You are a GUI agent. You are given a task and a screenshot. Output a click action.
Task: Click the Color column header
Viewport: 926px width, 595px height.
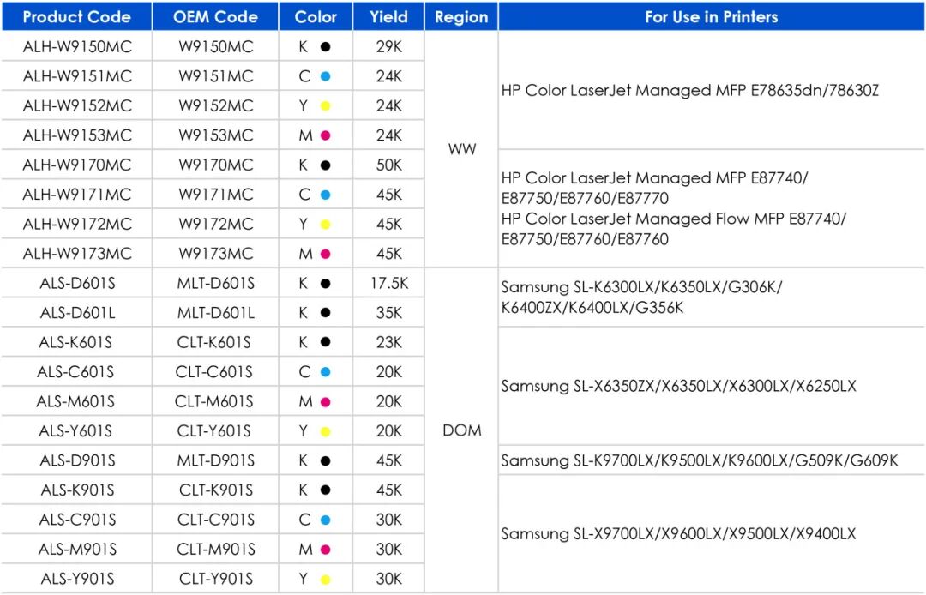click(316, 16)
